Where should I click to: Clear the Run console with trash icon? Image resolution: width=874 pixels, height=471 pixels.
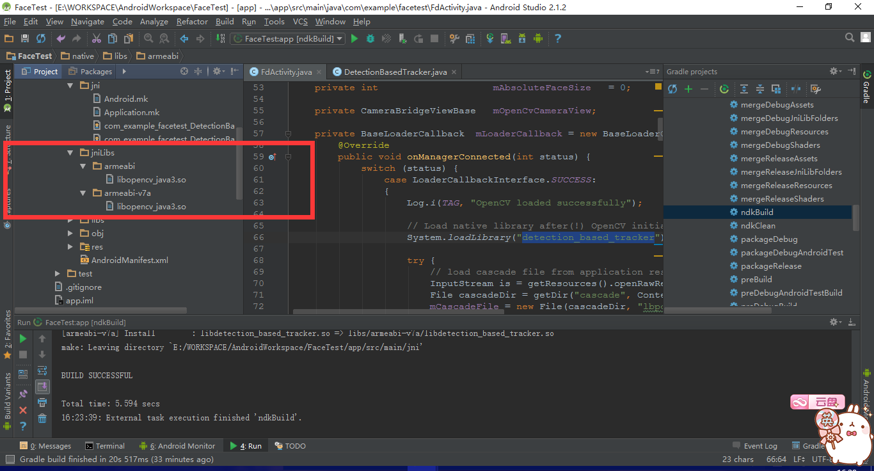click(x=42, y=419)
